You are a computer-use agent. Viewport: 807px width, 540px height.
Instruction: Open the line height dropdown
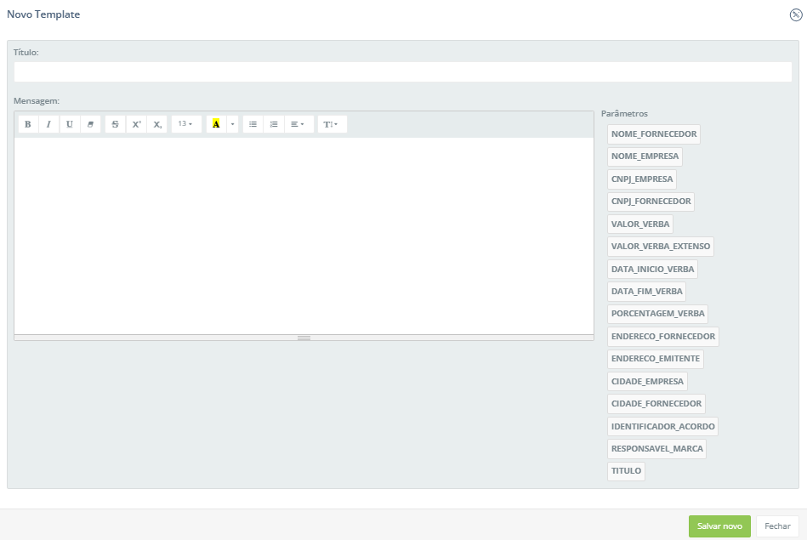point(331,124)
